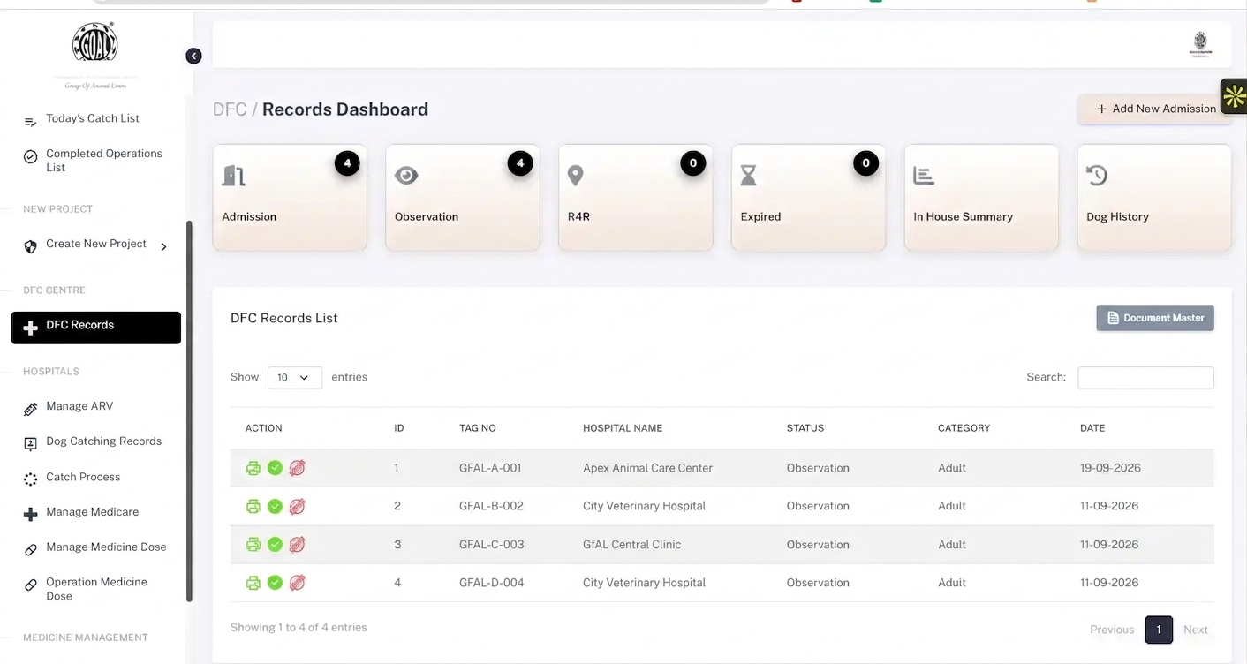
Task: Sort by the TAG NO column header
Action: [478, 428]
